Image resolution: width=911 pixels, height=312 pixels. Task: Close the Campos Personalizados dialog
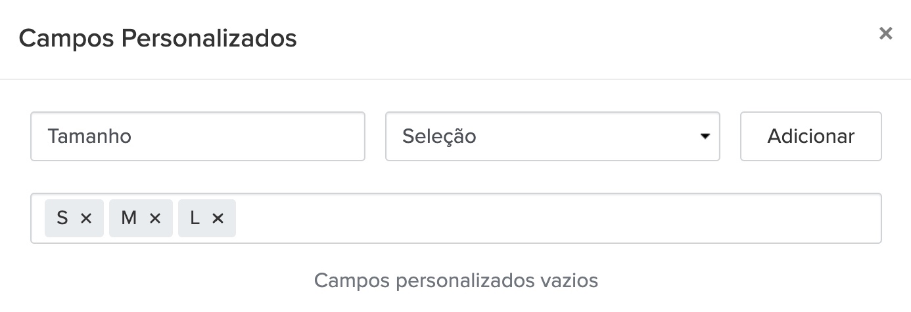click(x=885, y=33)
